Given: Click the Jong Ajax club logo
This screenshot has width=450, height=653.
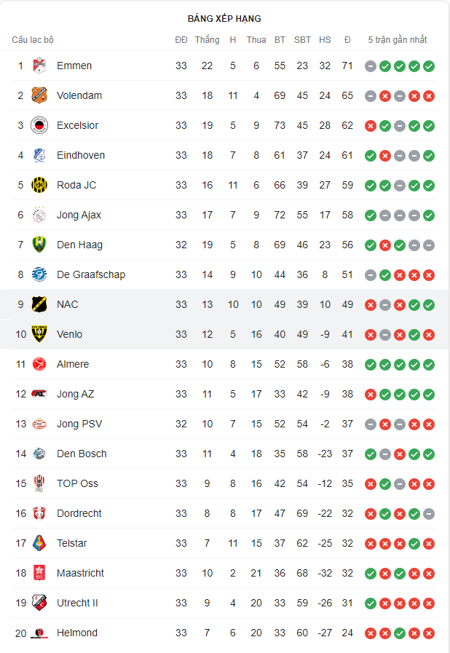Looking at the screenshot, I should [x=39, y=215].
